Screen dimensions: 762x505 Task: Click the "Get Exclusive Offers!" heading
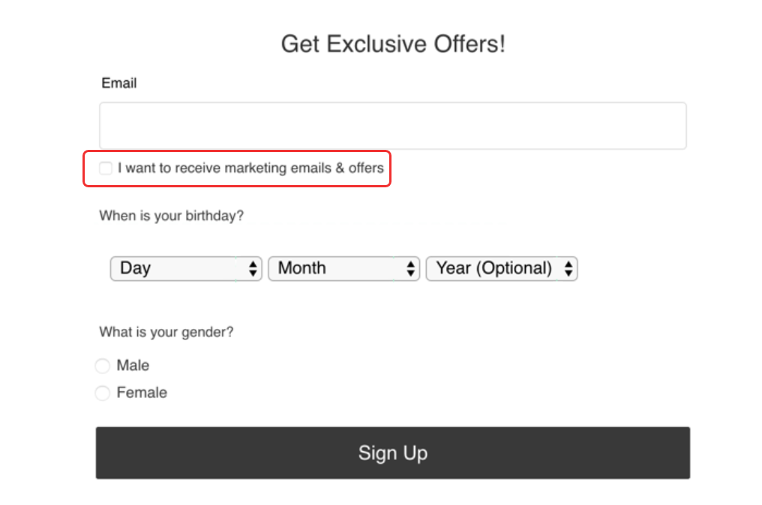click(393, 43)
